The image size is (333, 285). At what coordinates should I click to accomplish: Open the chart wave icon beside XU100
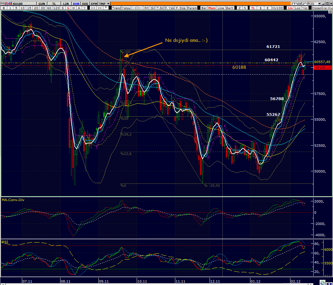(9, 4)
